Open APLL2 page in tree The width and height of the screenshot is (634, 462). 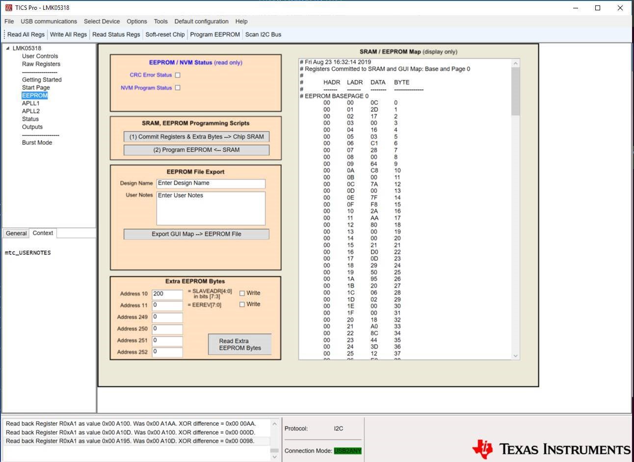click(30, 111)
